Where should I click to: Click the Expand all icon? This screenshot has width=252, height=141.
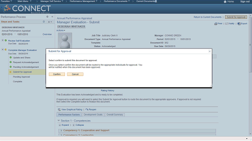click(60, 125)
